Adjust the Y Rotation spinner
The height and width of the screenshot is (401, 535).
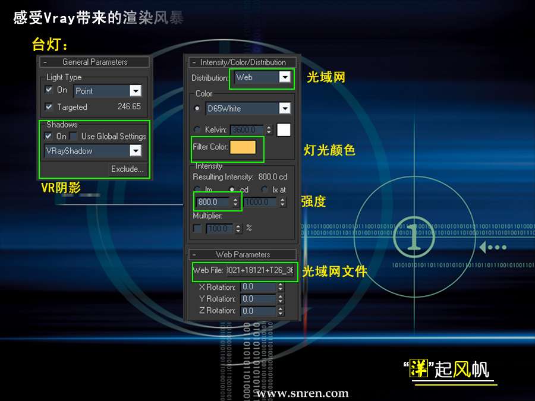281,299
